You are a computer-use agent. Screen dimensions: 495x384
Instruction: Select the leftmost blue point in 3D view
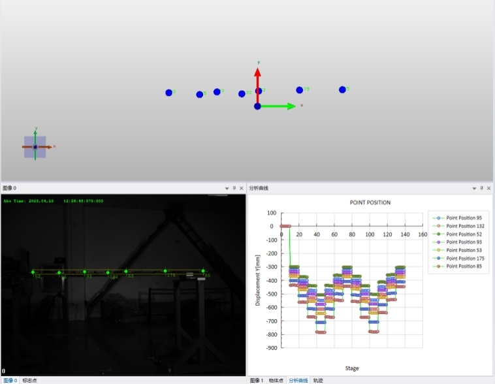click(x=169, y=93)
